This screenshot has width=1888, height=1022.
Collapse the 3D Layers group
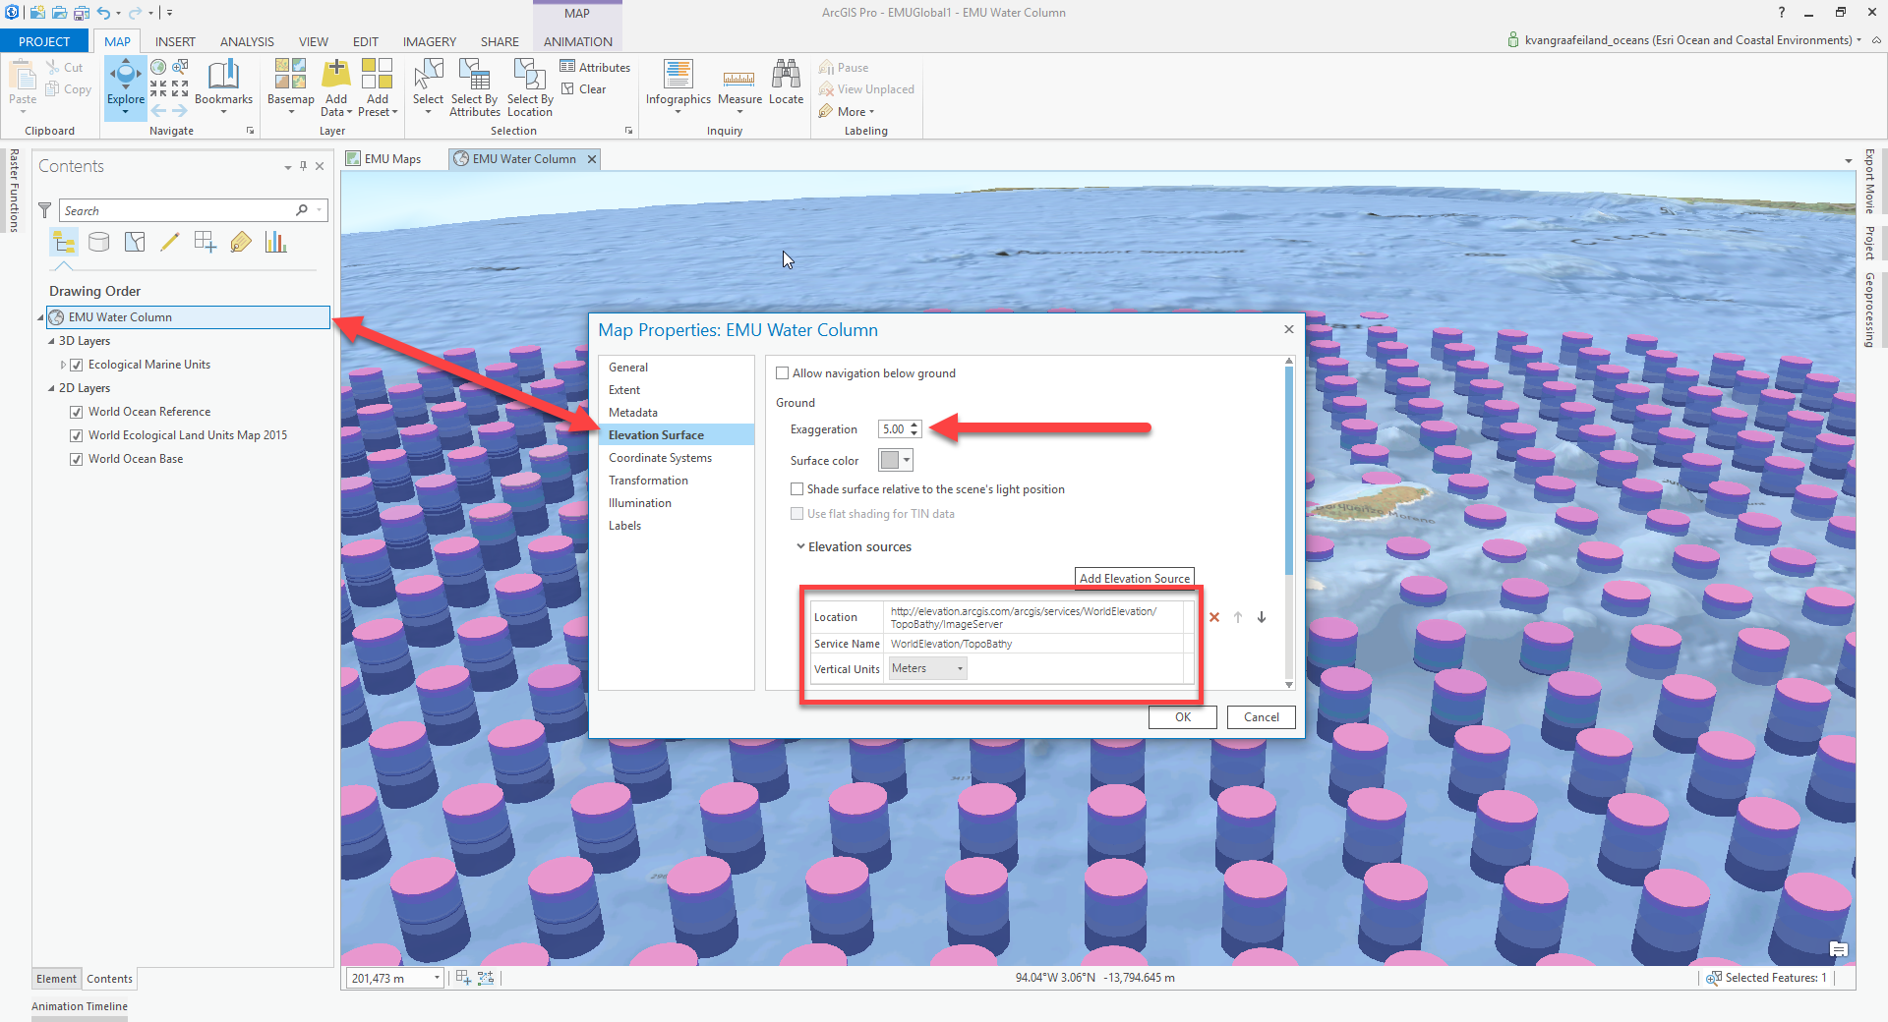tap(51, 341)
